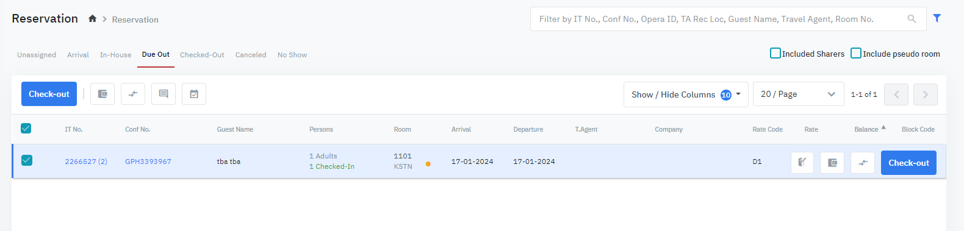Image resolution: width=964 pixels, height=231 pixels.
Task: Click the home icon in breadcrumb
Action: point(92,19)
